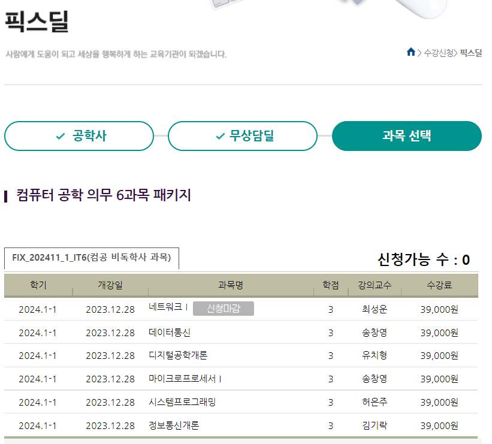Image resolution: width=492 pixels, height=444 pixels.
Task: Click the home icon in breadcrumb
Action: click(x=410, y=52)
